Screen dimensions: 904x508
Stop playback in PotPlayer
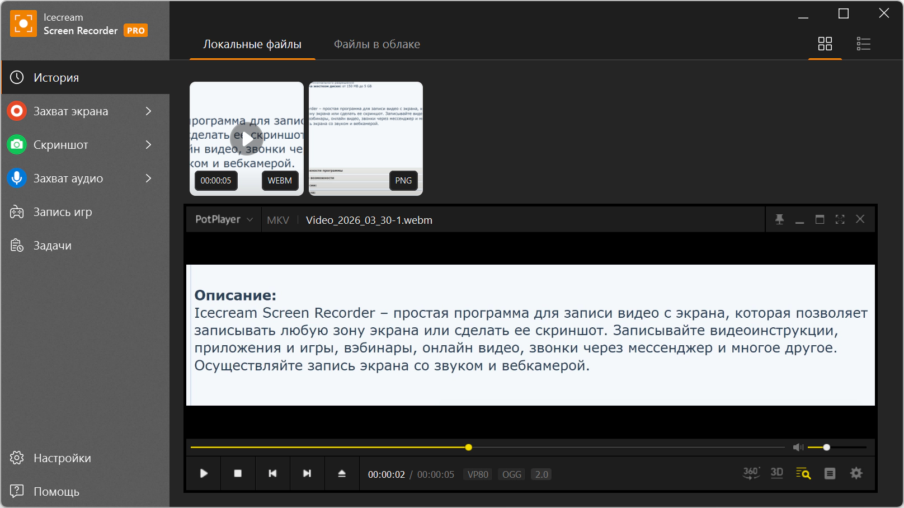(238, 473)
